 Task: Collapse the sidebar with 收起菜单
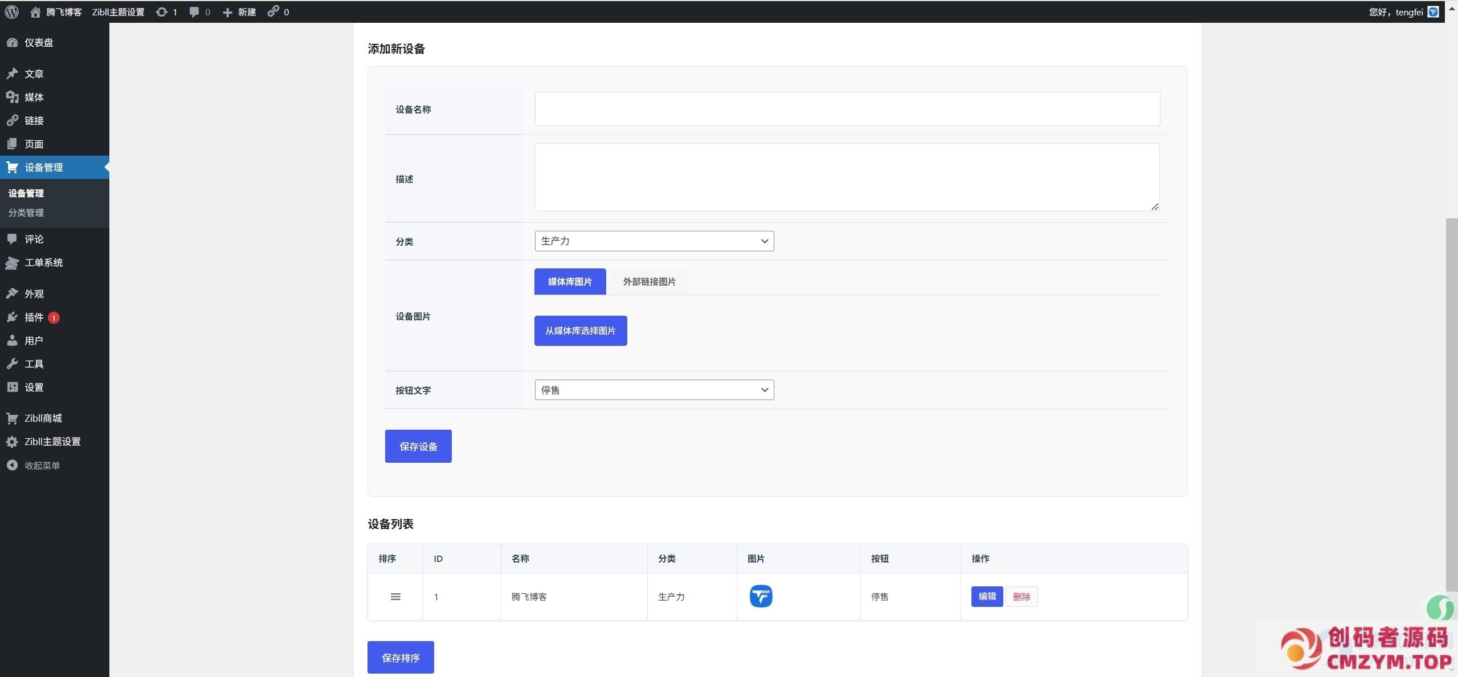point(42,466)
